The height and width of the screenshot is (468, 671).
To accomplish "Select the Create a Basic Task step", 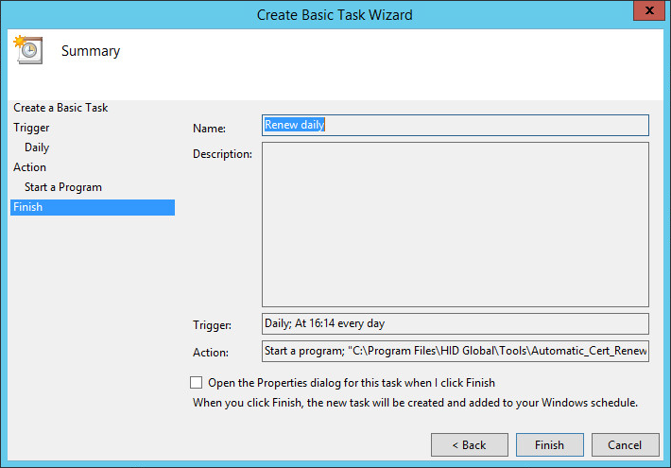I will pos(60,108).
